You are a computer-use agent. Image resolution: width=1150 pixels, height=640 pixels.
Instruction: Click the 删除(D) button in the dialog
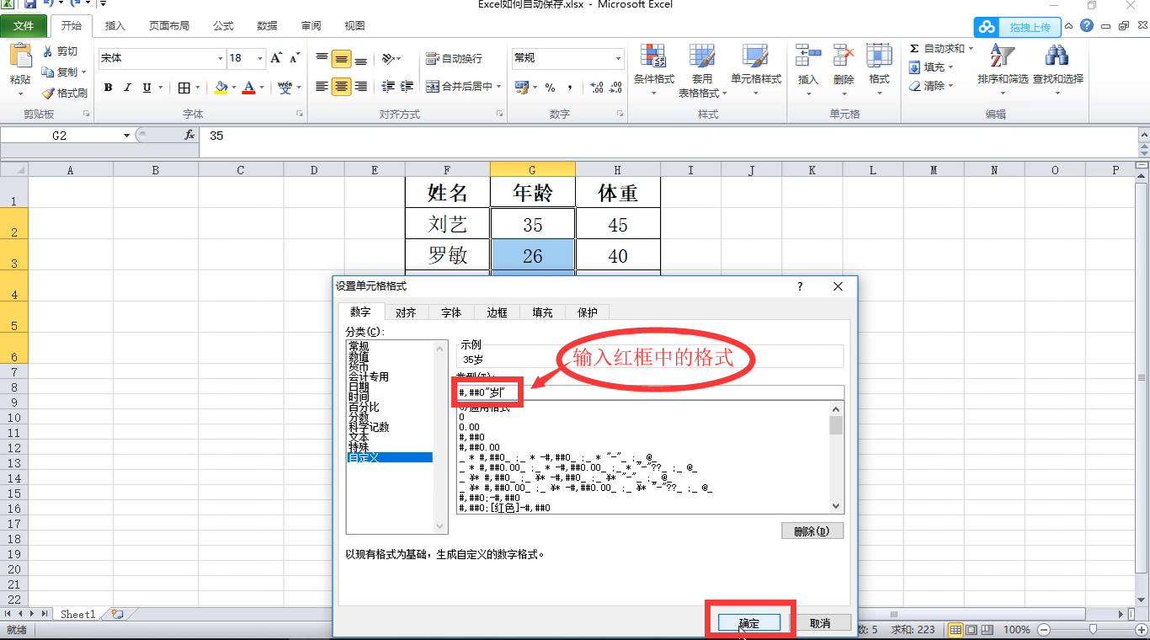(812, 530)
